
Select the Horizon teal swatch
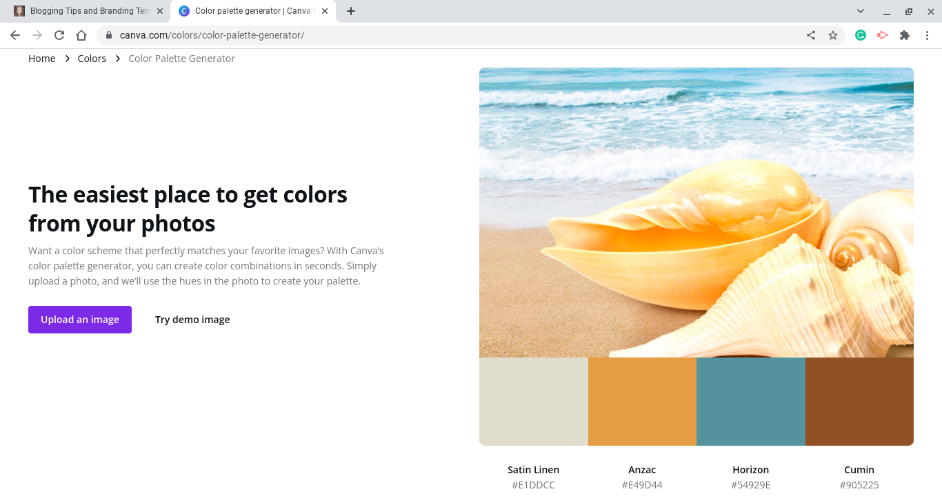pyautogui.click(x=751, y=402)
